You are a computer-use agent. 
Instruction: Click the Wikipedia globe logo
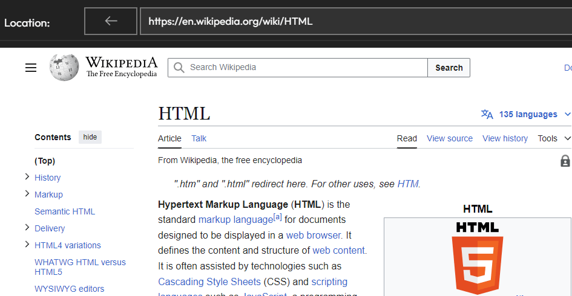64,68
